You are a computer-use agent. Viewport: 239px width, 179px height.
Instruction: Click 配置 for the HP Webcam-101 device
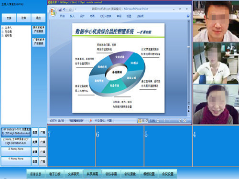[35, 132]
